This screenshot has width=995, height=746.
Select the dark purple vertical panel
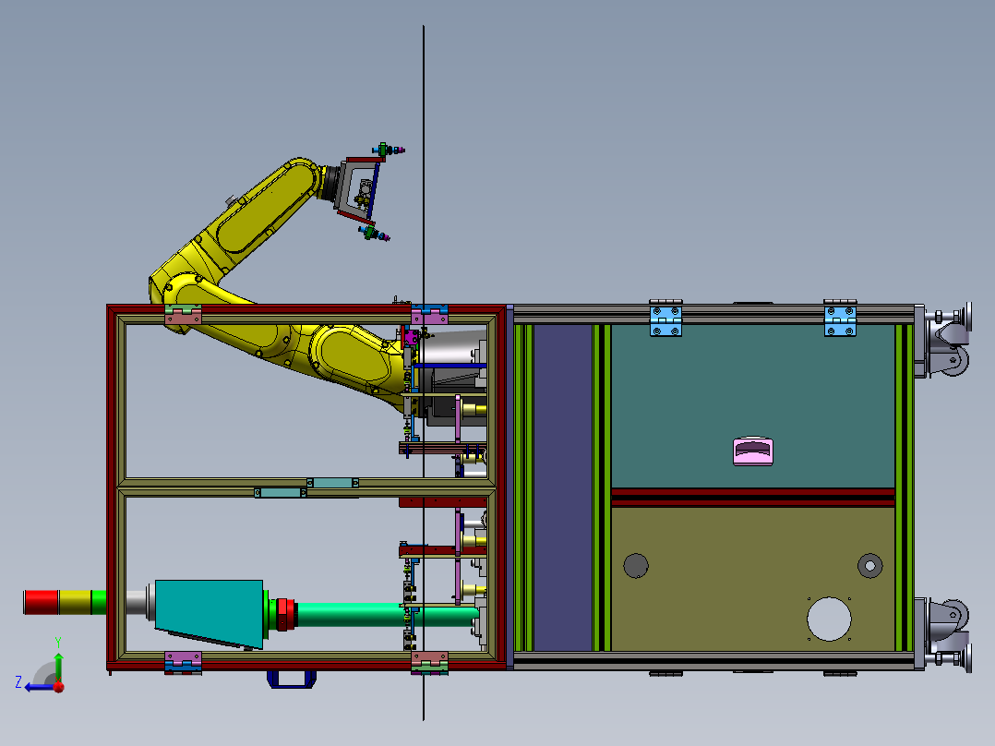[563, 487]
